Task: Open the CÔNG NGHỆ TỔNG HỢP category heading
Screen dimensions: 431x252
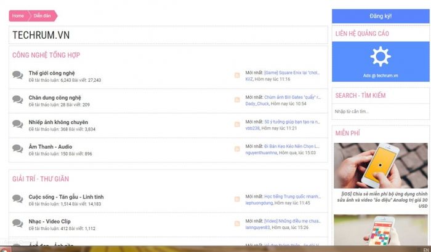Action: [46, 55]
